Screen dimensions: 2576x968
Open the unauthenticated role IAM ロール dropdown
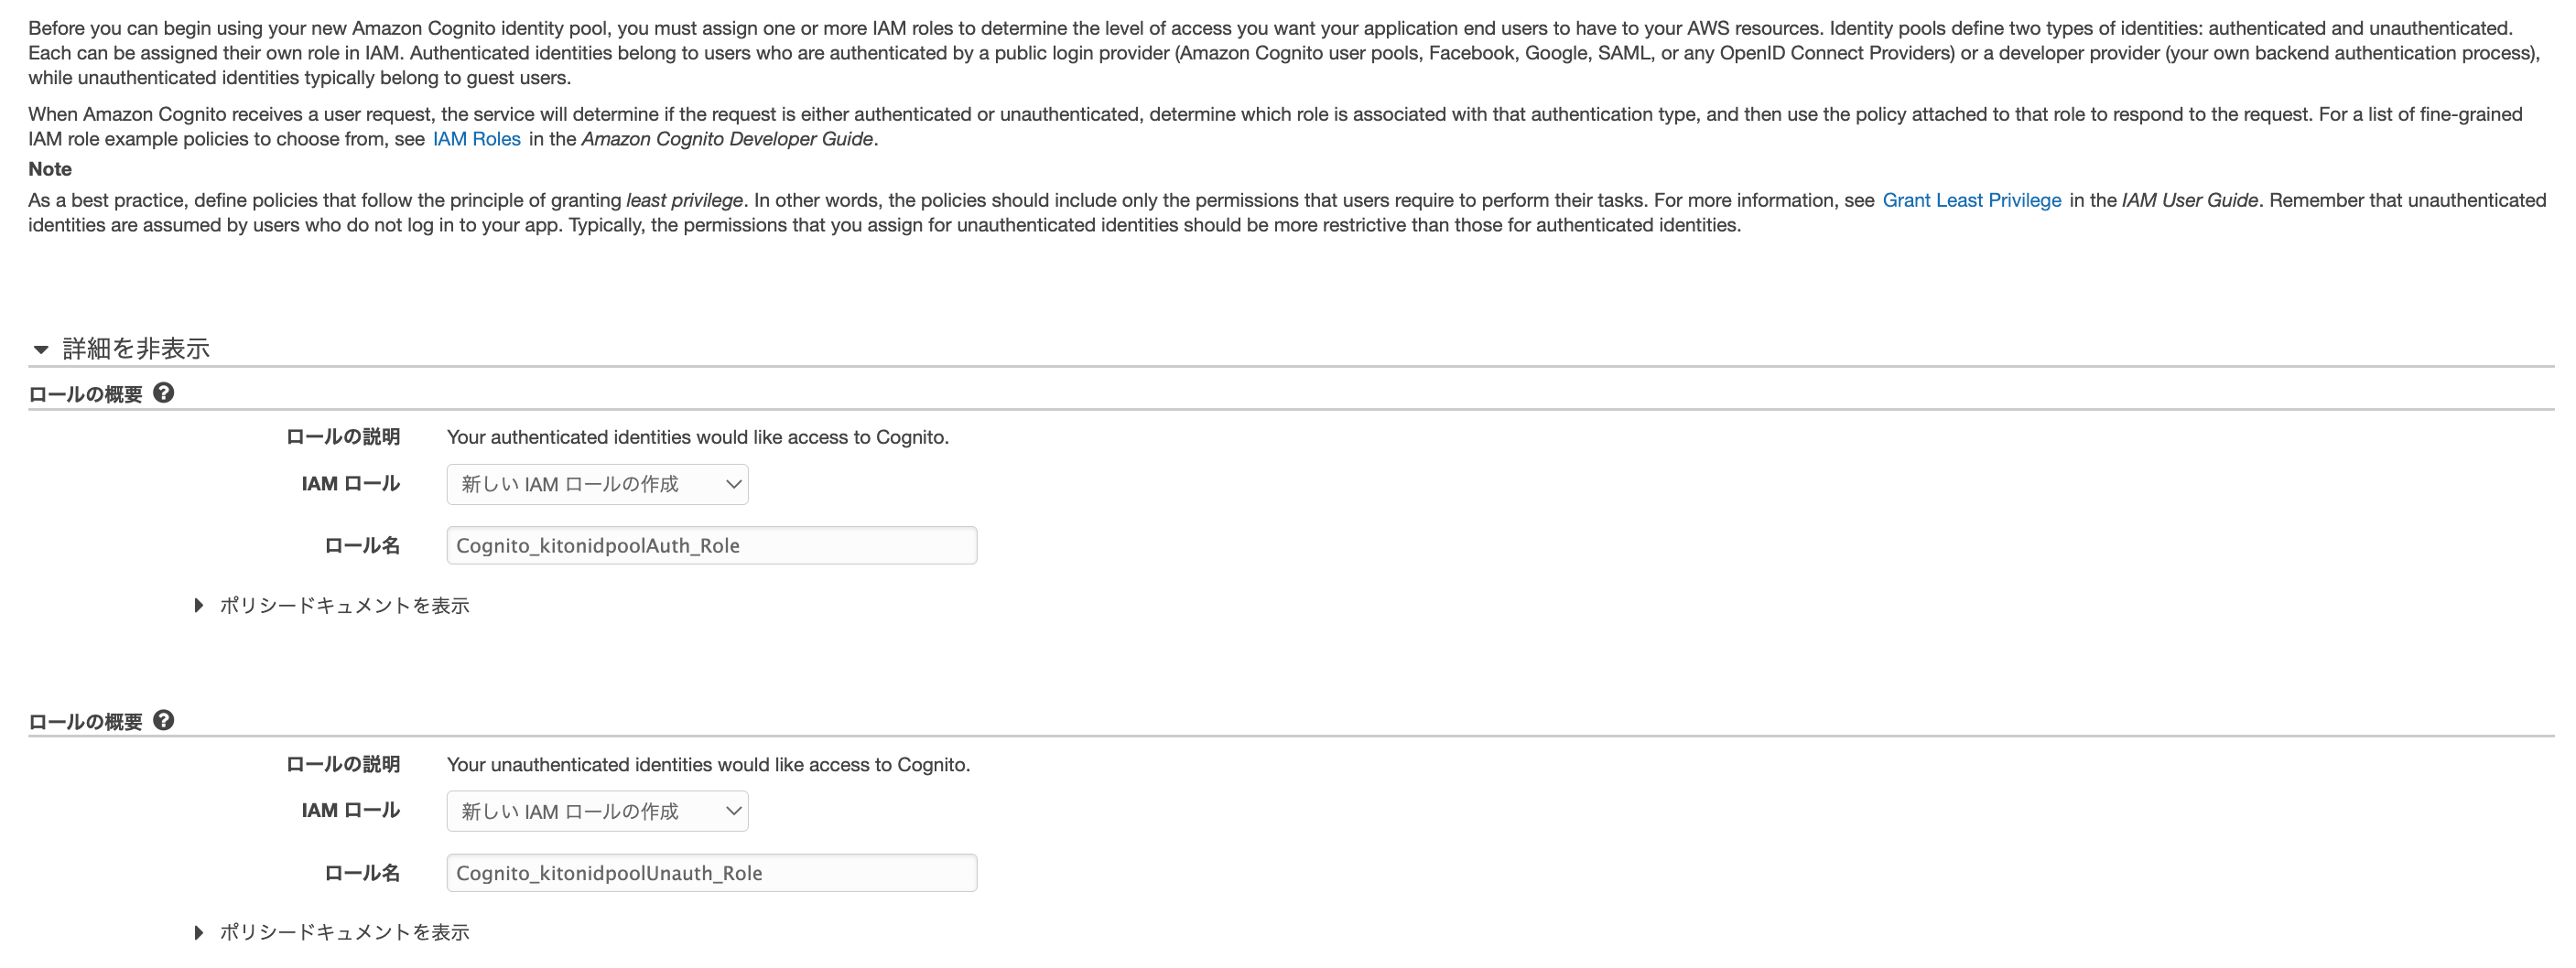[597, 812]
